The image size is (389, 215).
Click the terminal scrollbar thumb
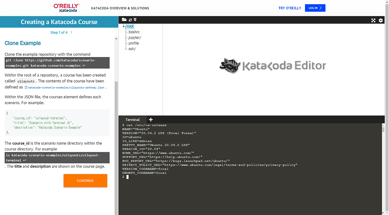click(383, 129)
